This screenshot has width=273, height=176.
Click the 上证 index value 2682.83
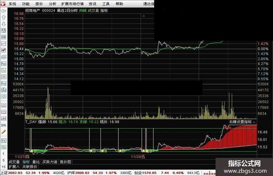point(15,173)
